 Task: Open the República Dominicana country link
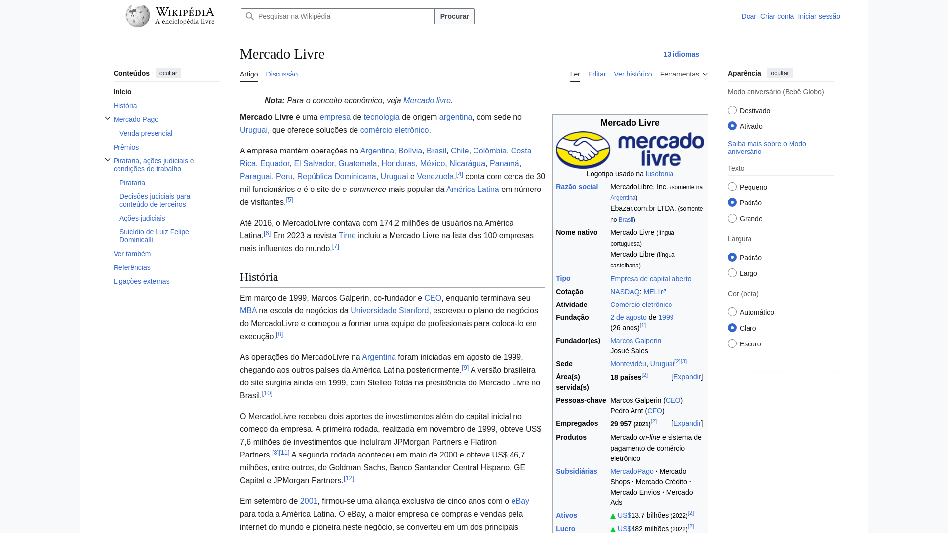click(x=336, y=176)
